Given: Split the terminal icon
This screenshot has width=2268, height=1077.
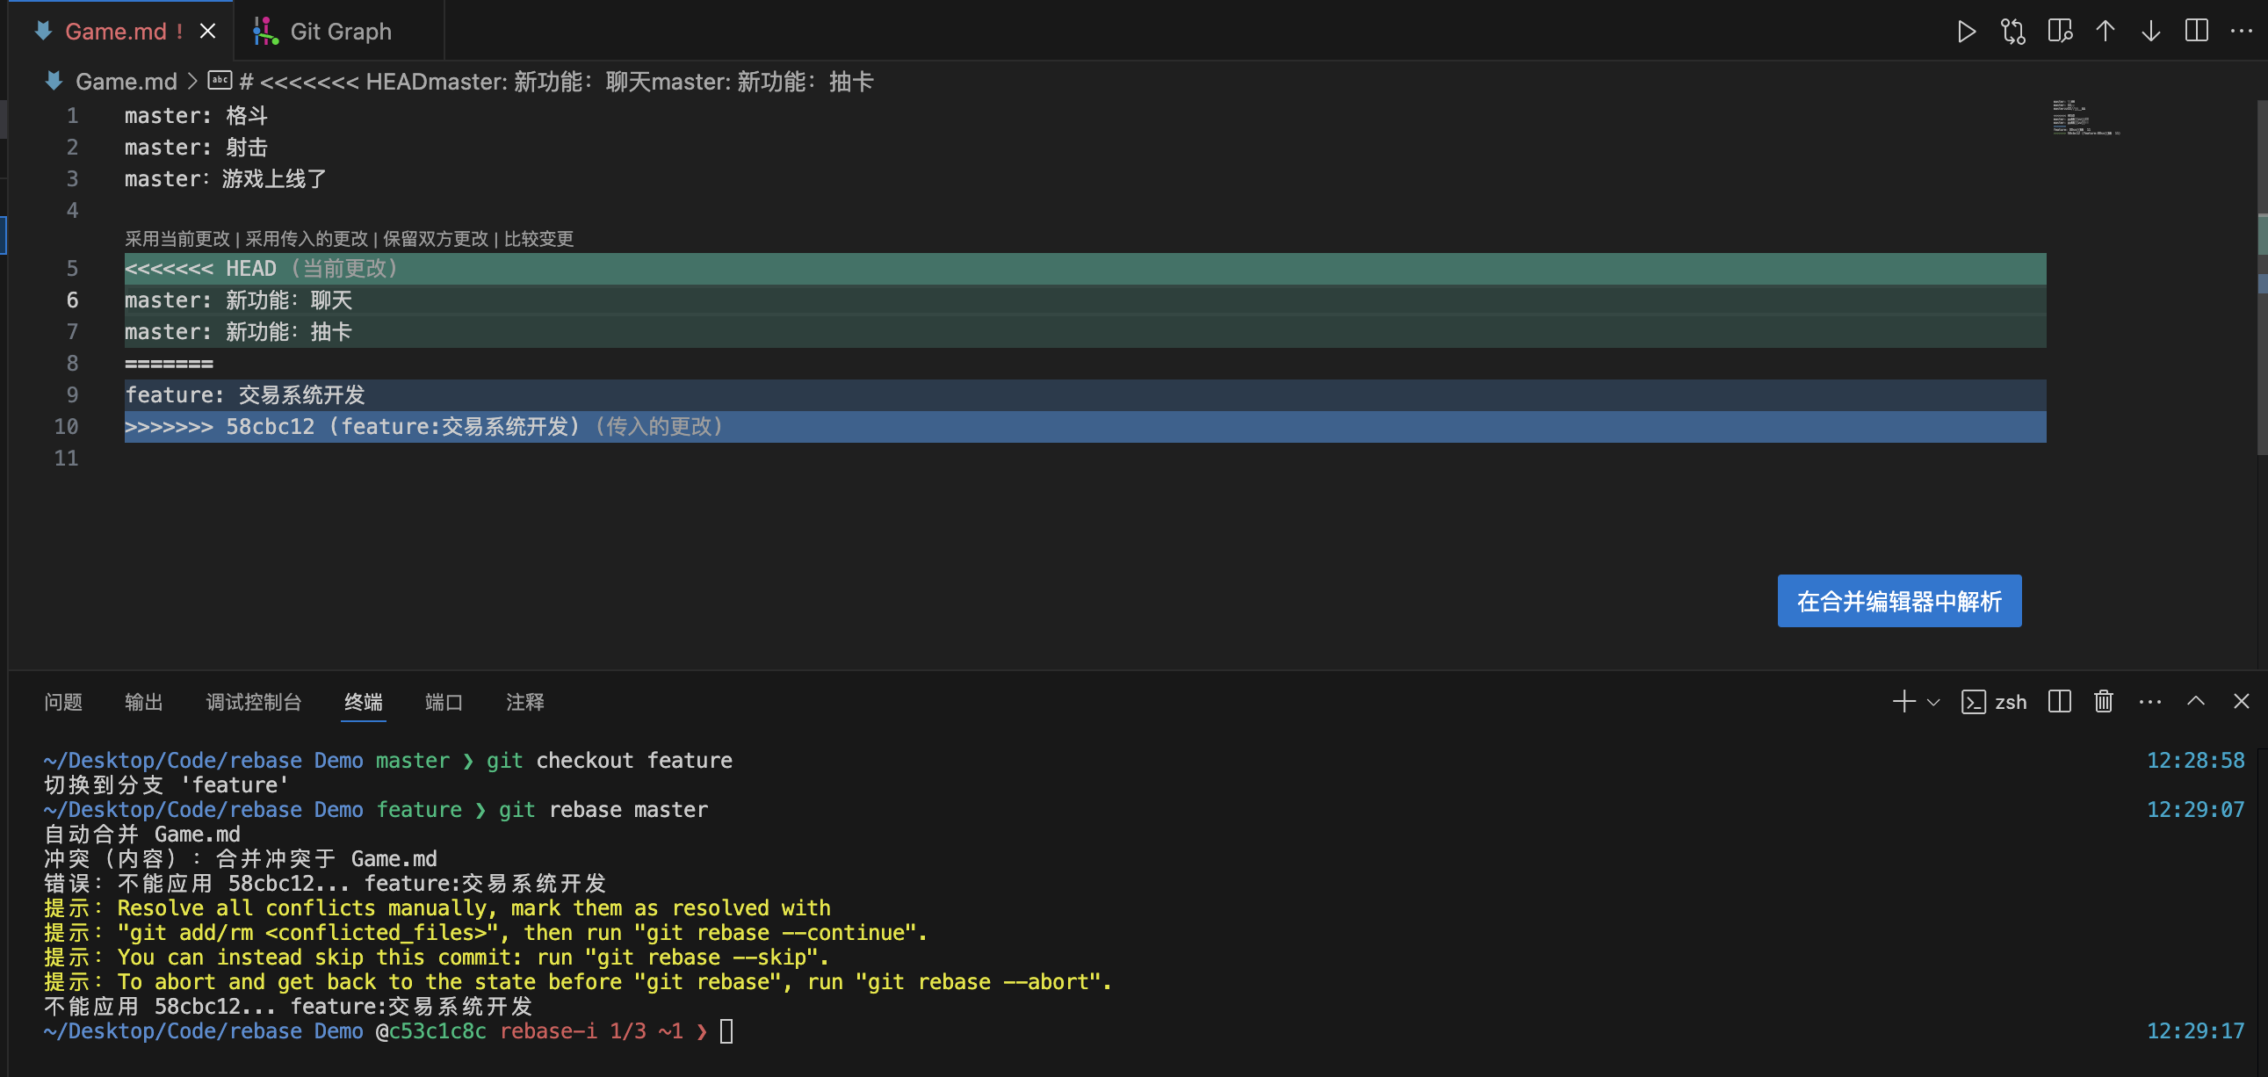Looking at the screenshot, I should click(2059, 702).
